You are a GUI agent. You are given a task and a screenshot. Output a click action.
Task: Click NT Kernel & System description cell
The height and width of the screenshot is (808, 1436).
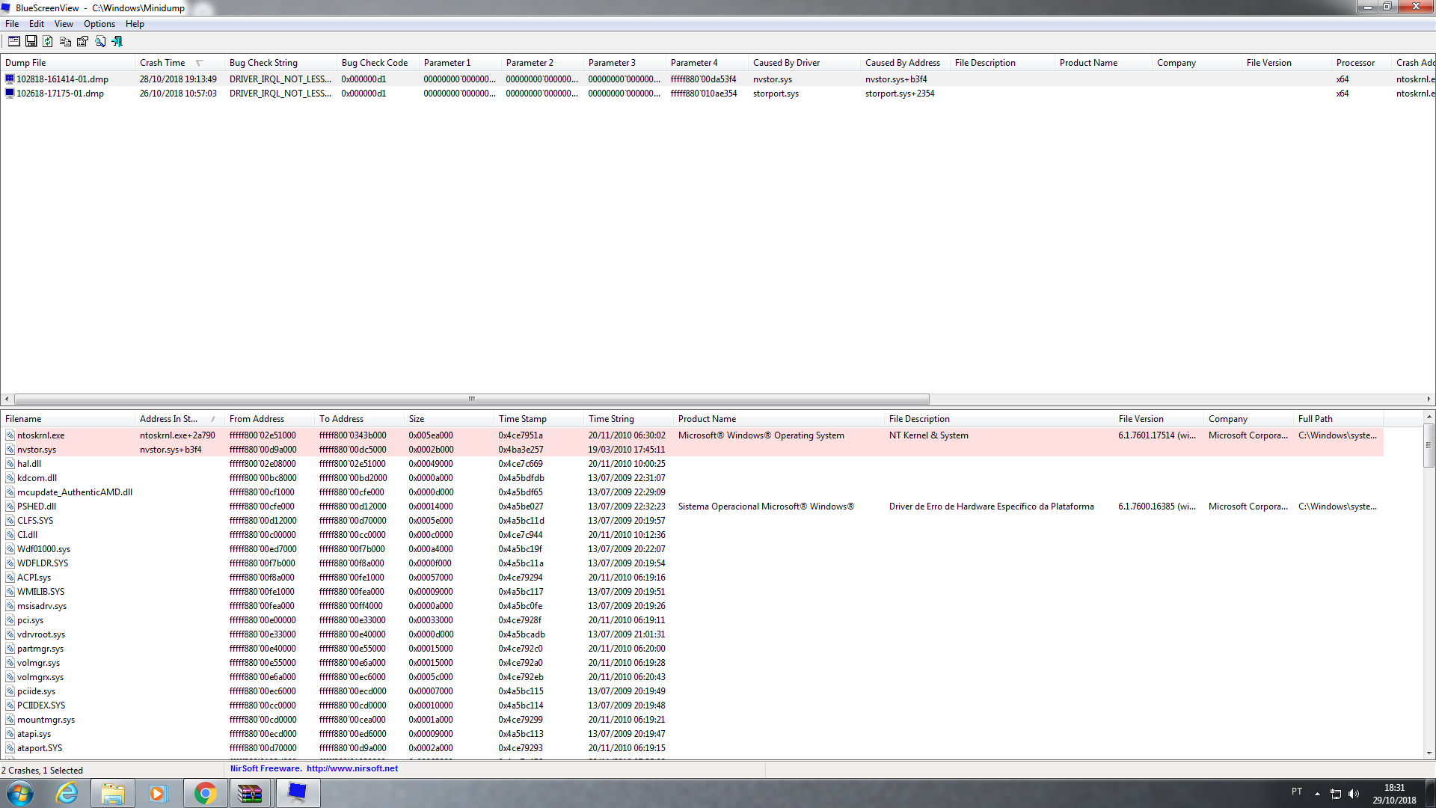928,435
